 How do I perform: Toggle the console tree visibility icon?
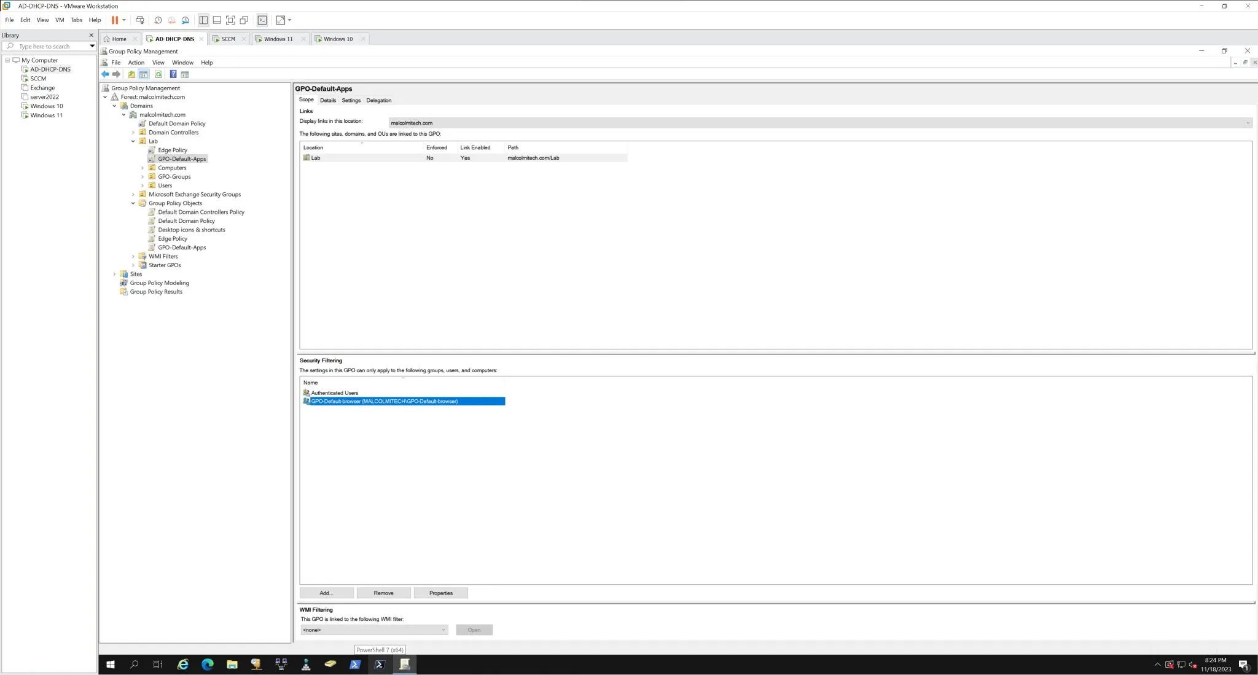(144, 74)
